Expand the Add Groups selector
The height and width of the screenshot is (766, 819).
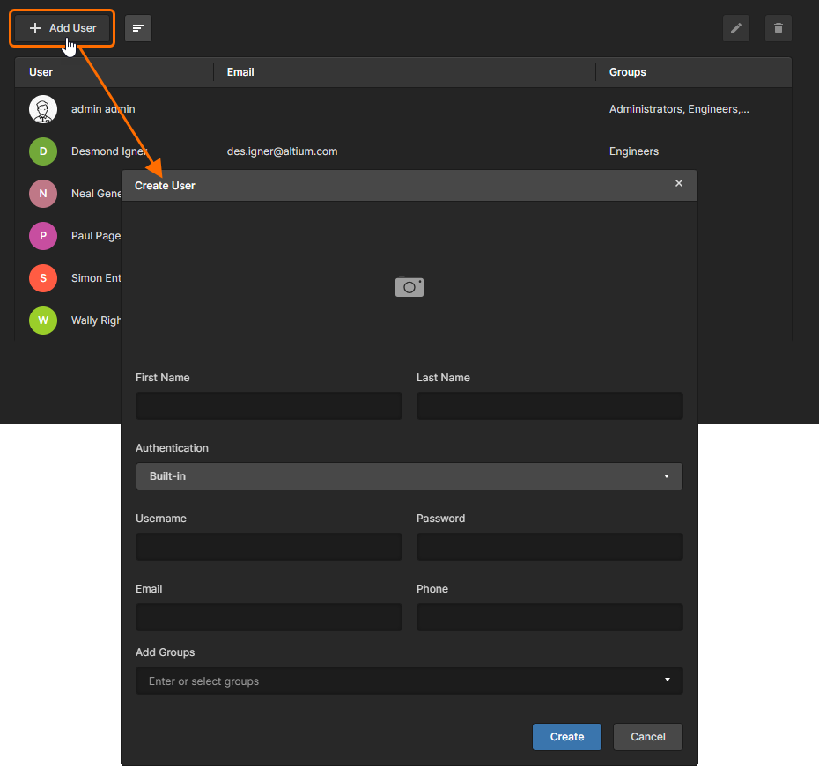(x=409, y=681)
